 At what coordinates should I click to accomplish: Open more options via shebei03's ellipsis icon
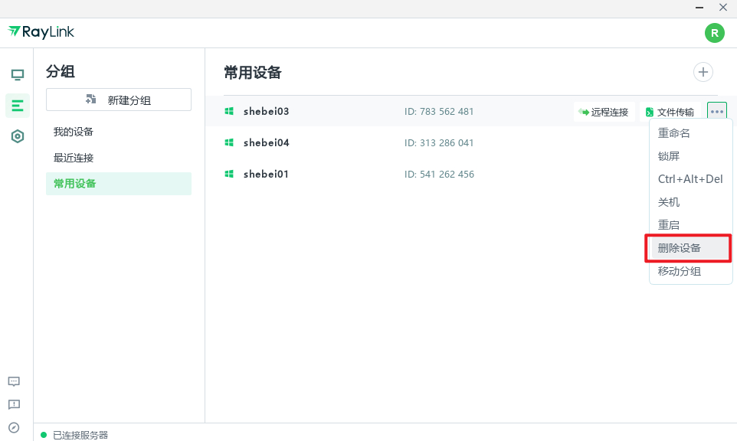point(716,111)
